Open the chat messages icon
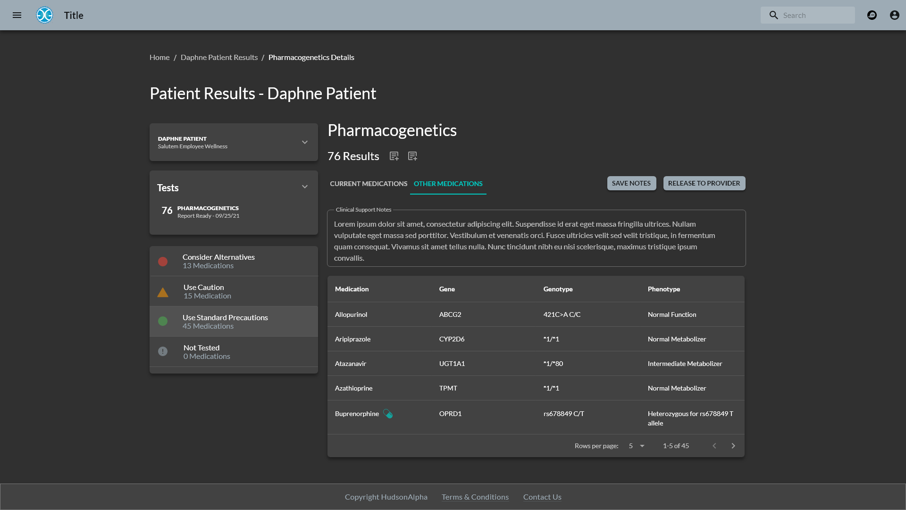The image size is (906, 510). point(872,15)
